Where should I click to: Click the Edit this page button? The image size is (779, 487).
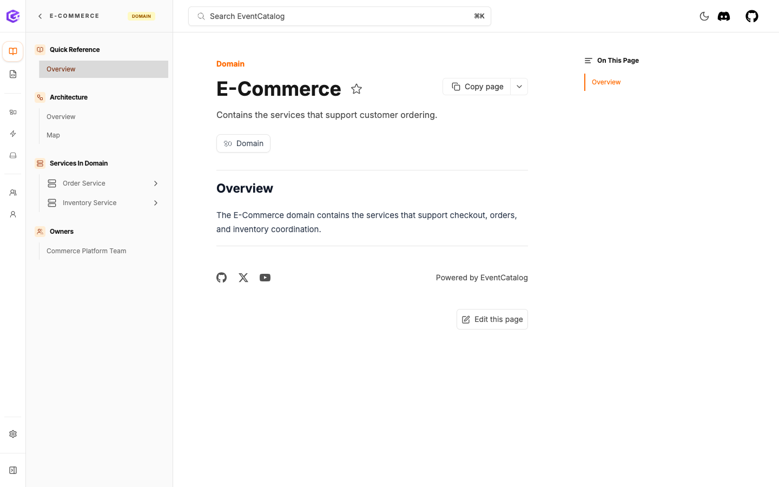(492, 319)
